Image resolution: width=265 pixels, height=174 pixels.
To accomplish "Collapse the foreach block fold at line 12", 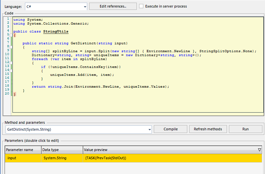I will pyautogui.click(x=11, y=63).
